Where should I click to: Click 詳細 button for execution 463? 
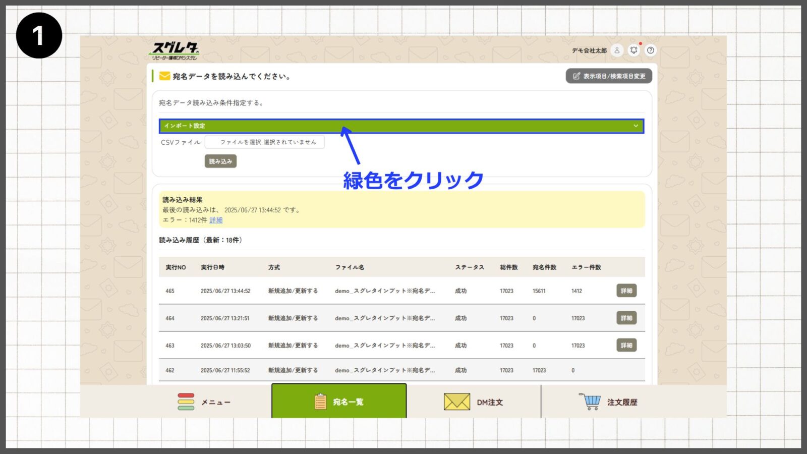coord(626,345)
